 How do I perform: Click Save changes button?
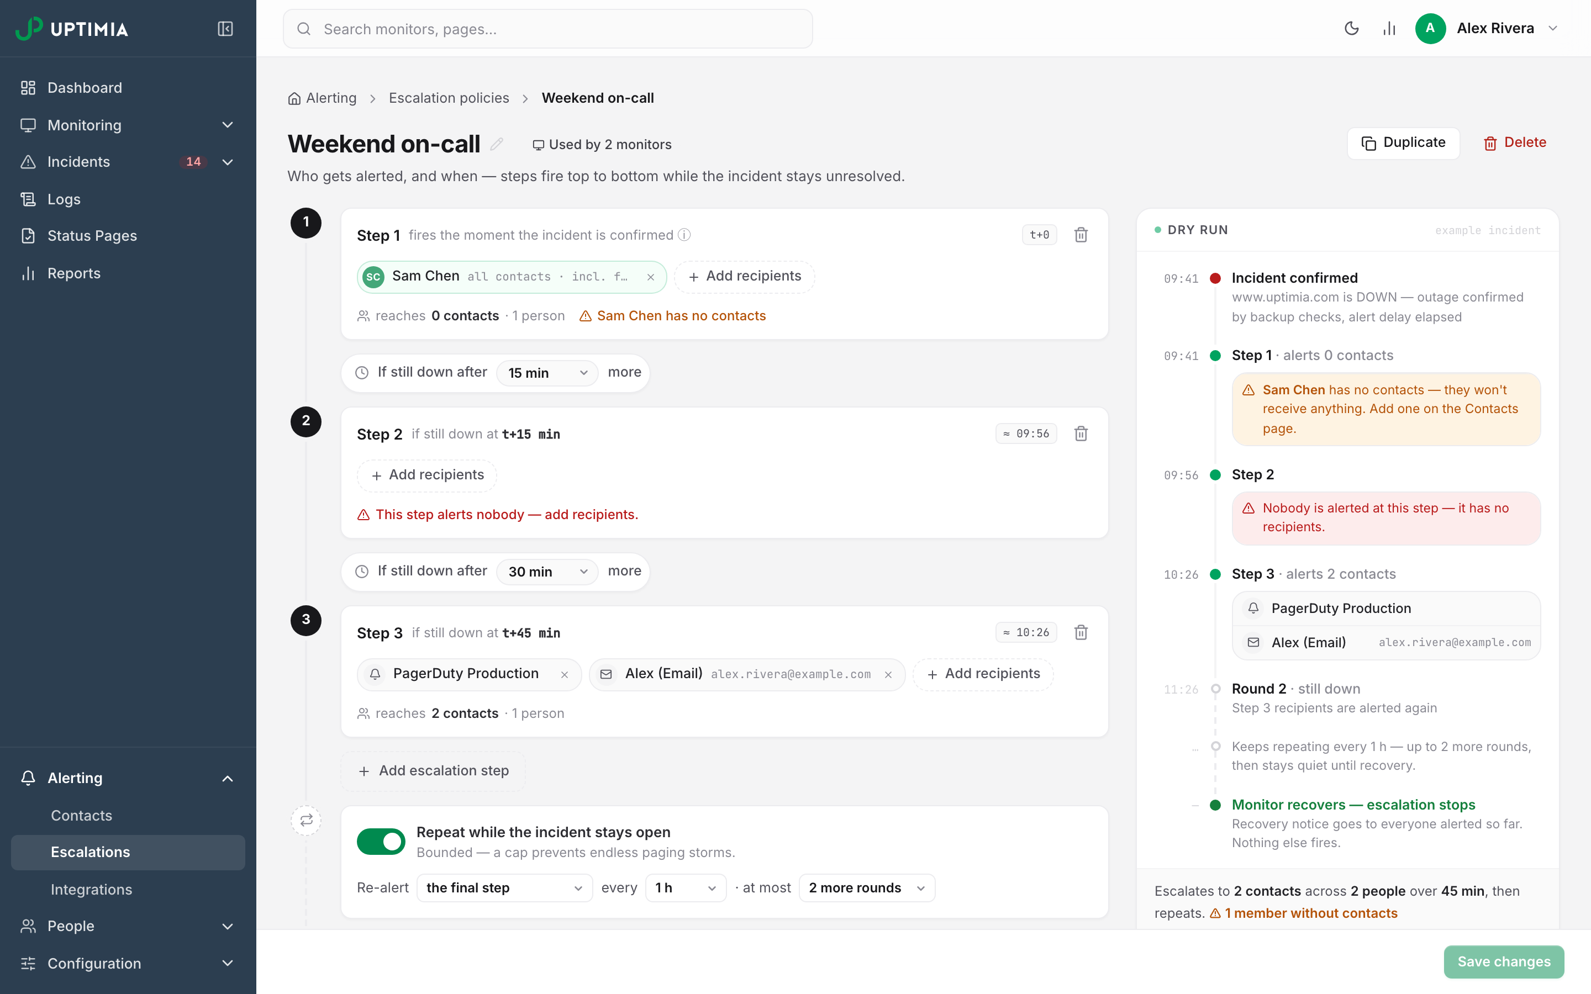[x=1504, y=962]
